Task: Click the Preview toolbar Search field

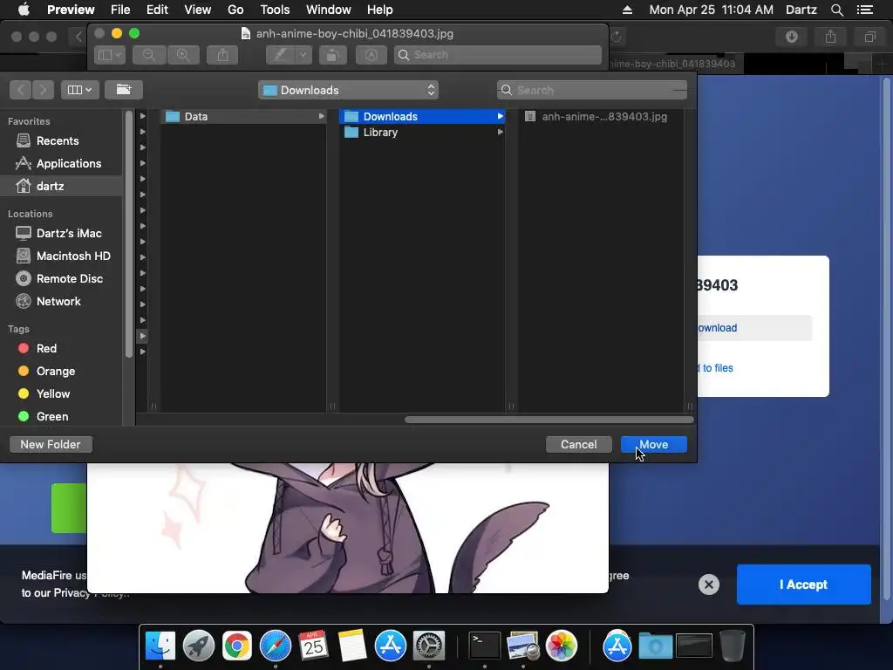Action: point(498,55)
